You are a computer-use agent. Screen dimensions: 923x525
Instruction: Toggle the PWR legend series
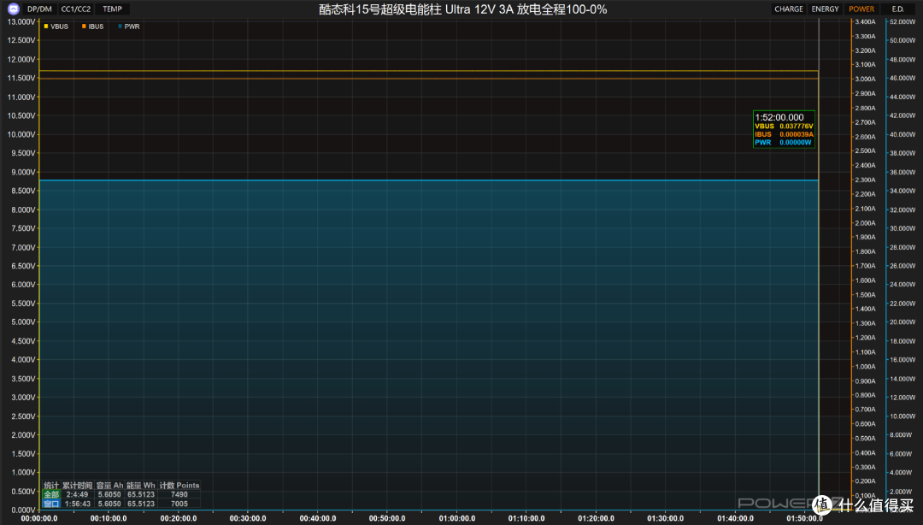click(129, 27)
